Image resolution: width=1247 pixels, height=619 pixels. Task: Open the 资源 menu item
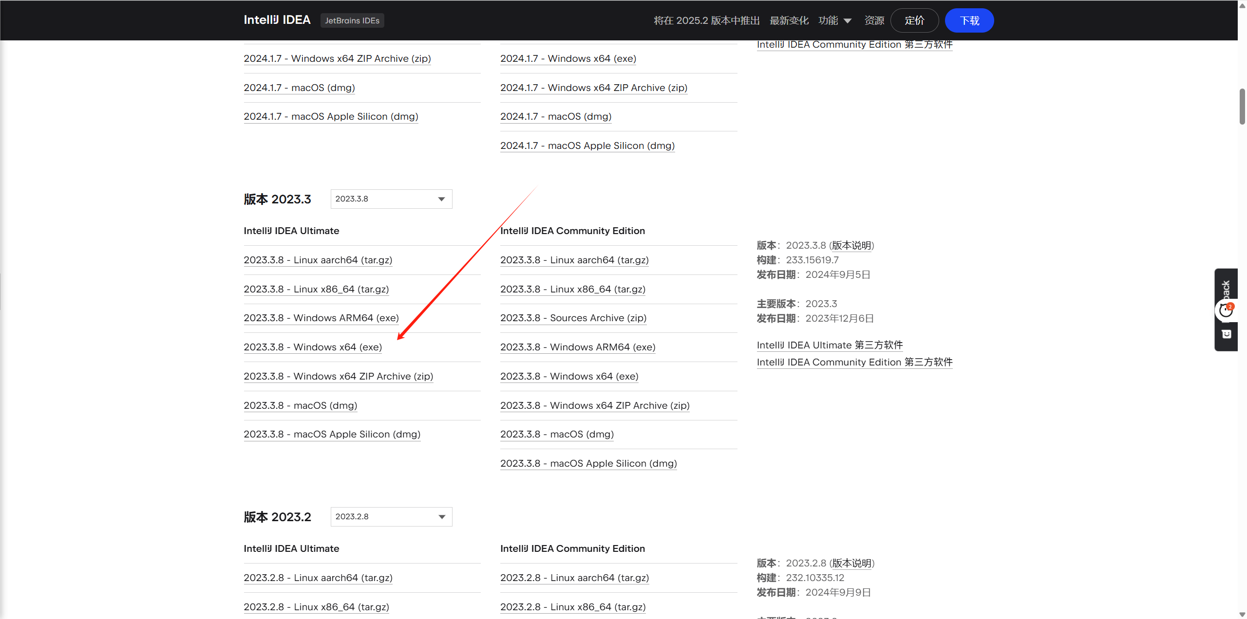point(874,20)
